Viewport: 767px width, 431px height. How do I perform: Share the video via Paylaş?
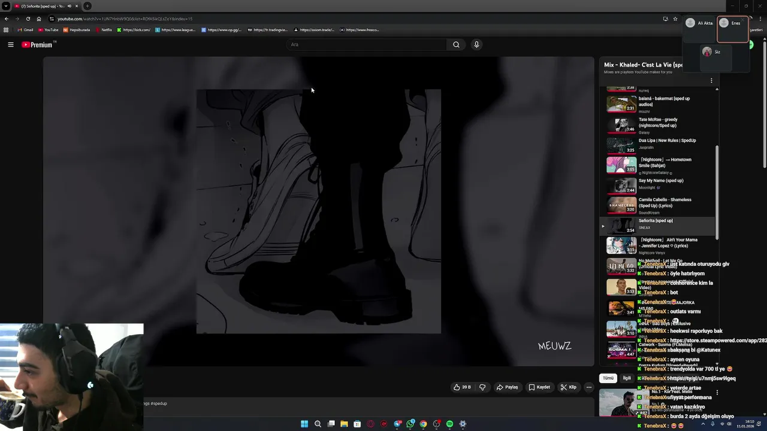click(507, 387)
